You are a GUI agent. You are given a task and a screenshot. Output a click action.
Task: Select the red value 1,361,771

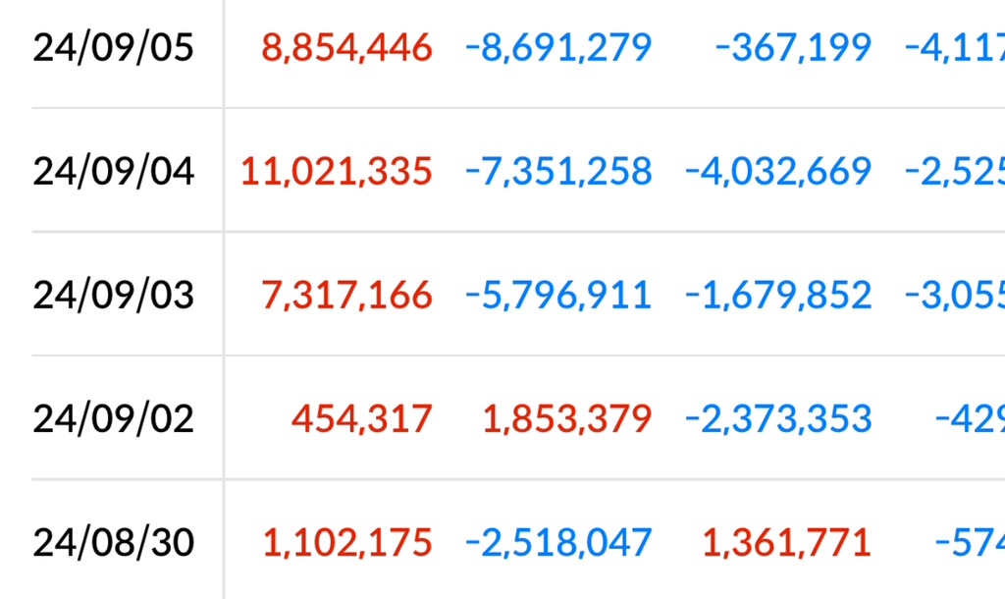point(787,542)
